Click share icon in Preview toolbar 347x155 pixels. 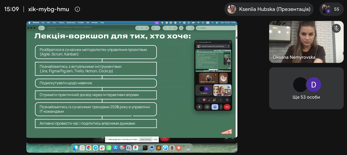point(192,28)
